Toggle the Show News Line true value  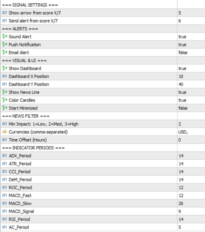182,92
